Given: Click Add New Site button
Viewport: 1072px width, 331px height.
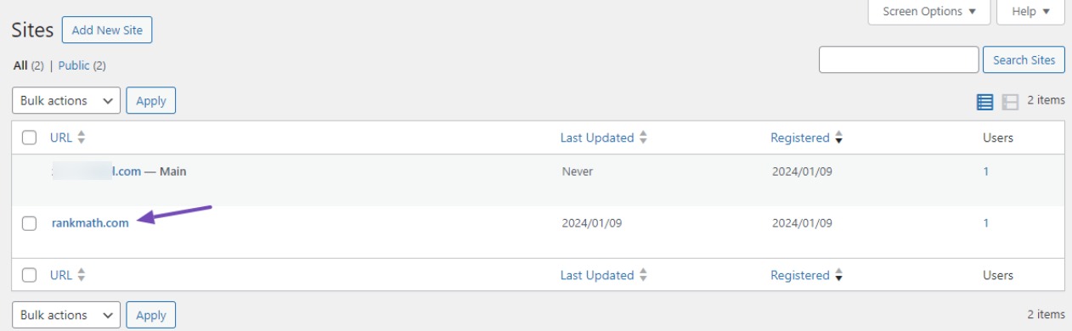Looking at the screenshot, I should 107,30.
